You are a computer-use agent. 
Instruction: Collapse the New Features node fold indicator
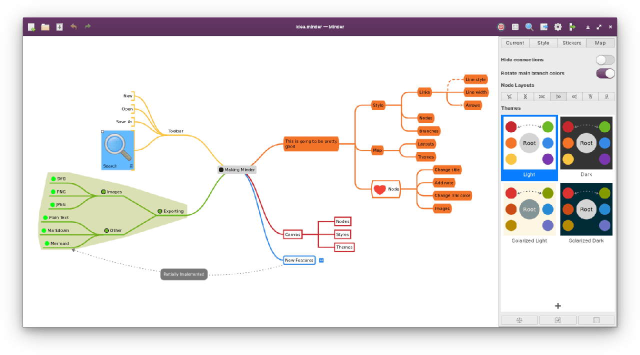(321, 260)
